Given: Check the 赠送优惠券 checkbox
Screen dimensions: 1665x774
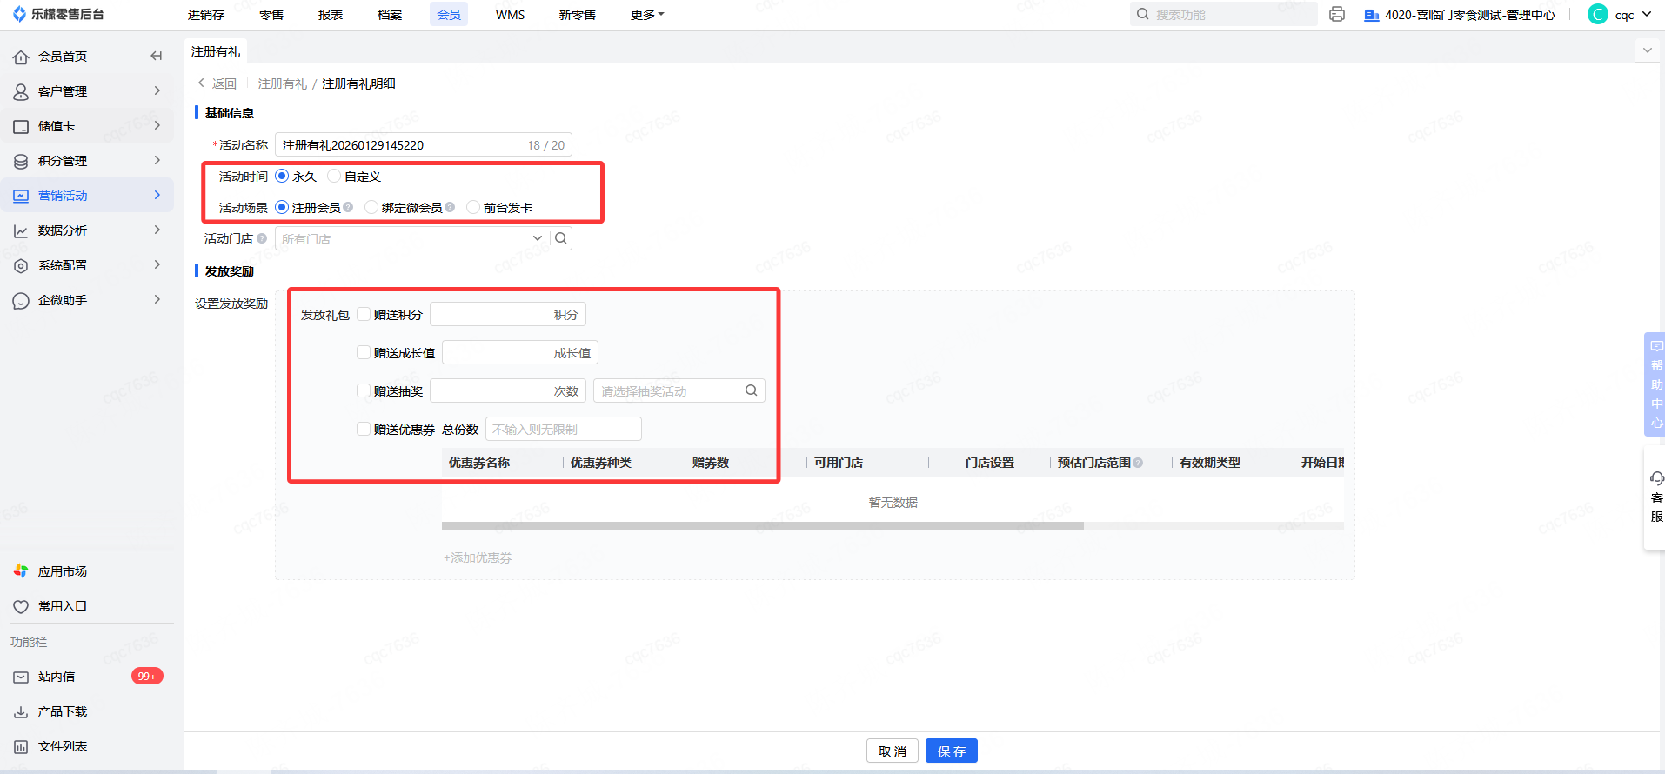Looking at the screenshot, I should 364,429.
